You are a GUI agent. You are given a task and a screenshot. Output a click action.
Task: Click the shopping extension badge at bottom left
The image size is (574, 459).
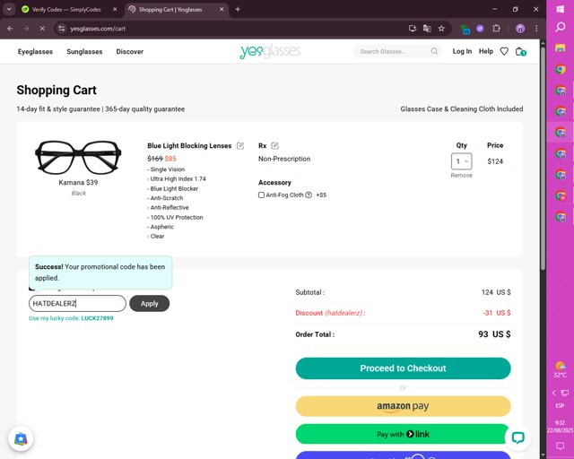pos(21,438)
